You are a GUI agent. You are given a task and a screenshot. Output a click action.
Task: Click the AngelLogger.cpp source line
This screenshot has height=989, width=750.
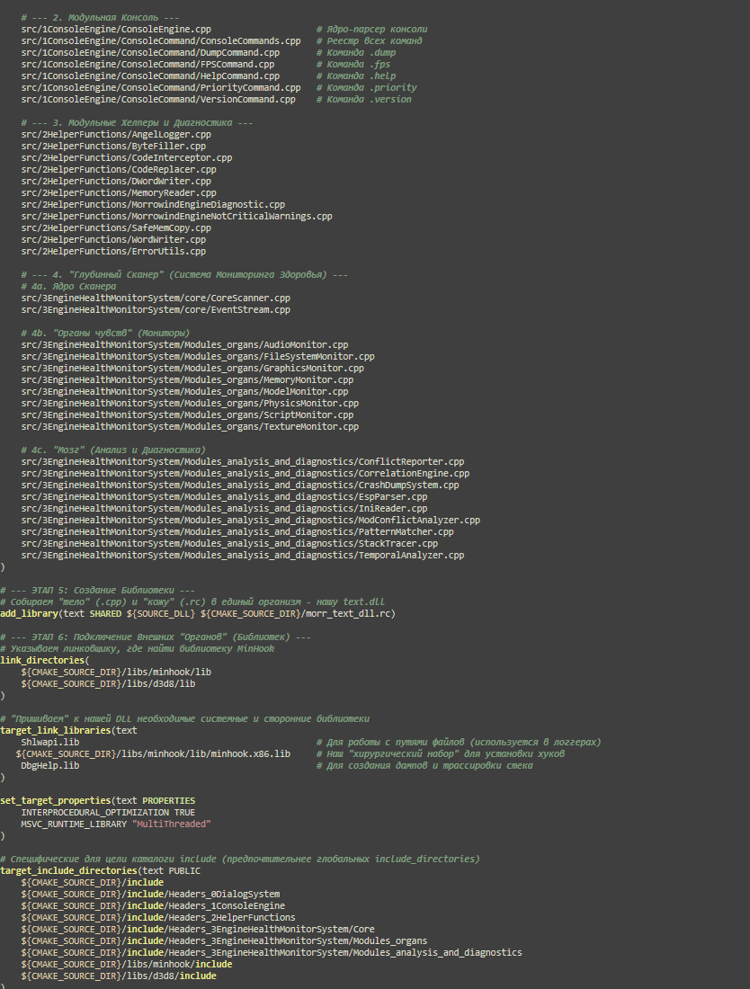[116, 134]
